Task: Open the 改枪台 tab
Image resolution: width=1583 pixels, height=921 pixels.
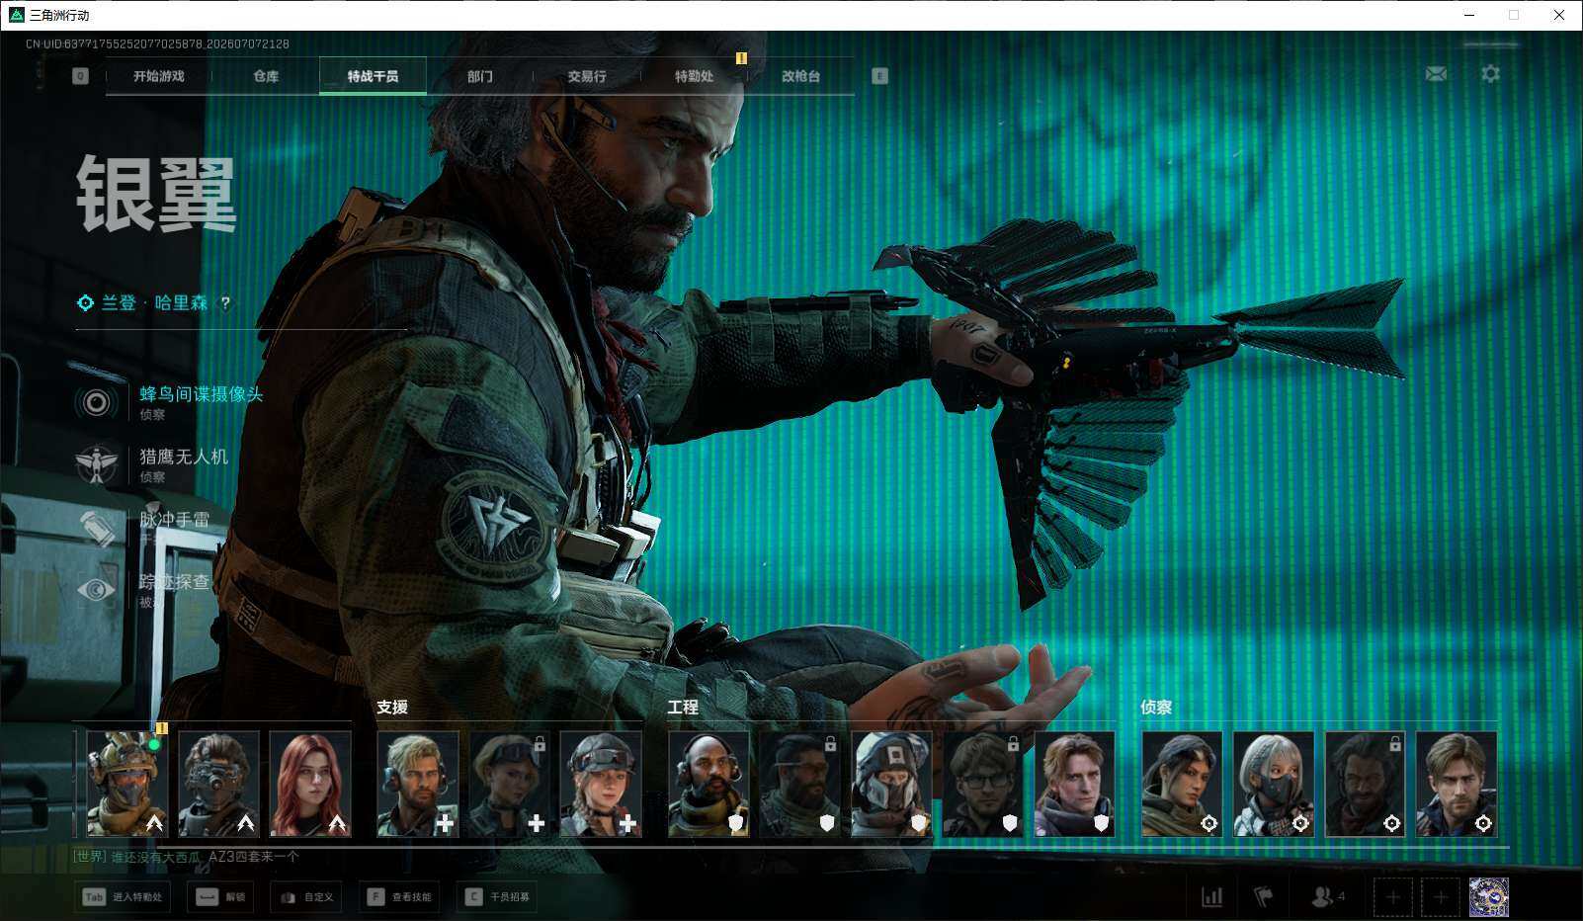Action: pyautogui.click(x=800, y=76)
